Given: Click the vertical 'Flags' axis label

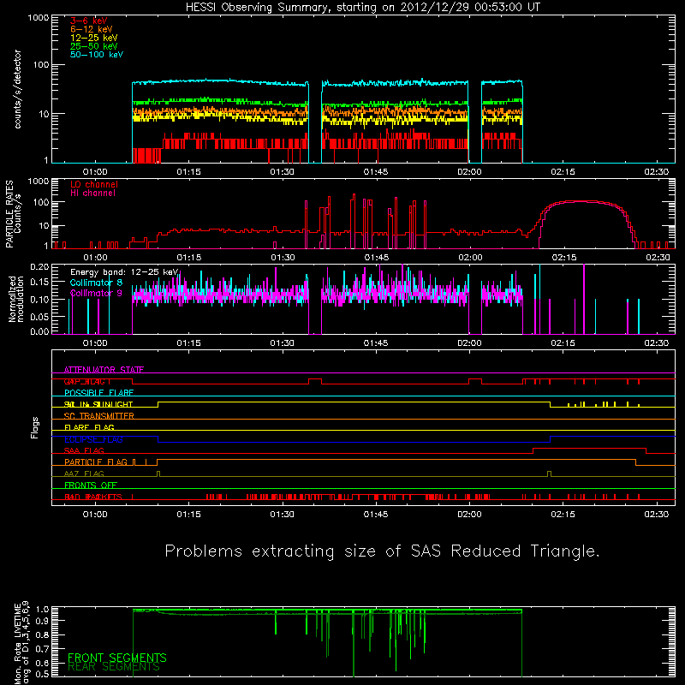Looking at the screenshot, I should point(34,427).
